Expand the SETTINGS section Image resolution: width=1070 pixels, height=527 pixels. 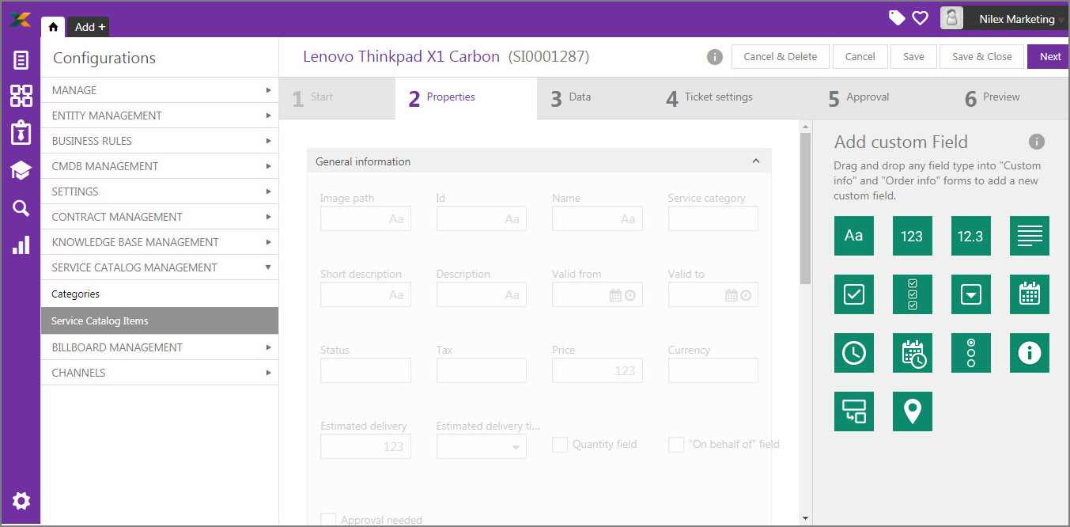[x=160, y=191]
